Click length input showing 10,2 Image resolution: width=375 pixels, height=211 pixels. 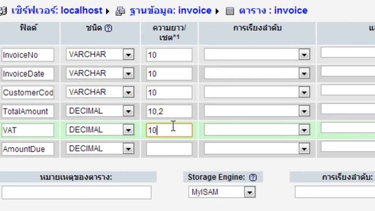pyautogui.click(x=169, y=111)
